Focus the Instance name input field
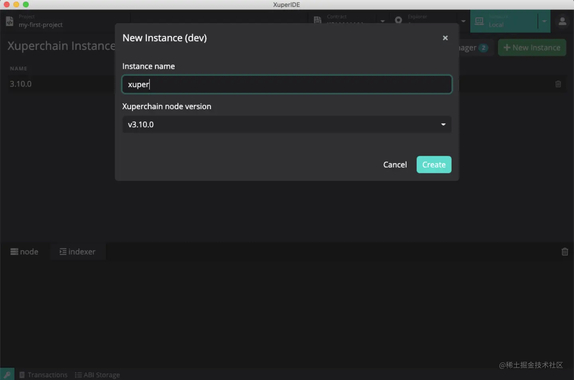Screen dimensions: 574x380 click(x=287, y=84)
